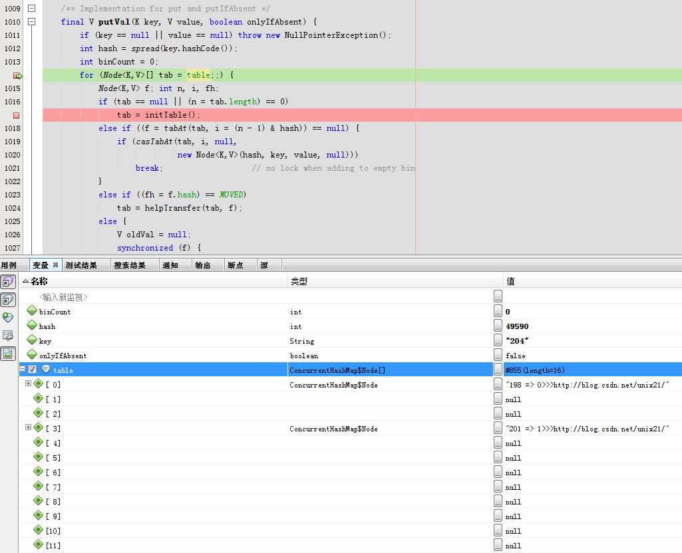Click the create new watch diamond icon
The height and width of the screenshot is (553, 682).
pos(8,318)
